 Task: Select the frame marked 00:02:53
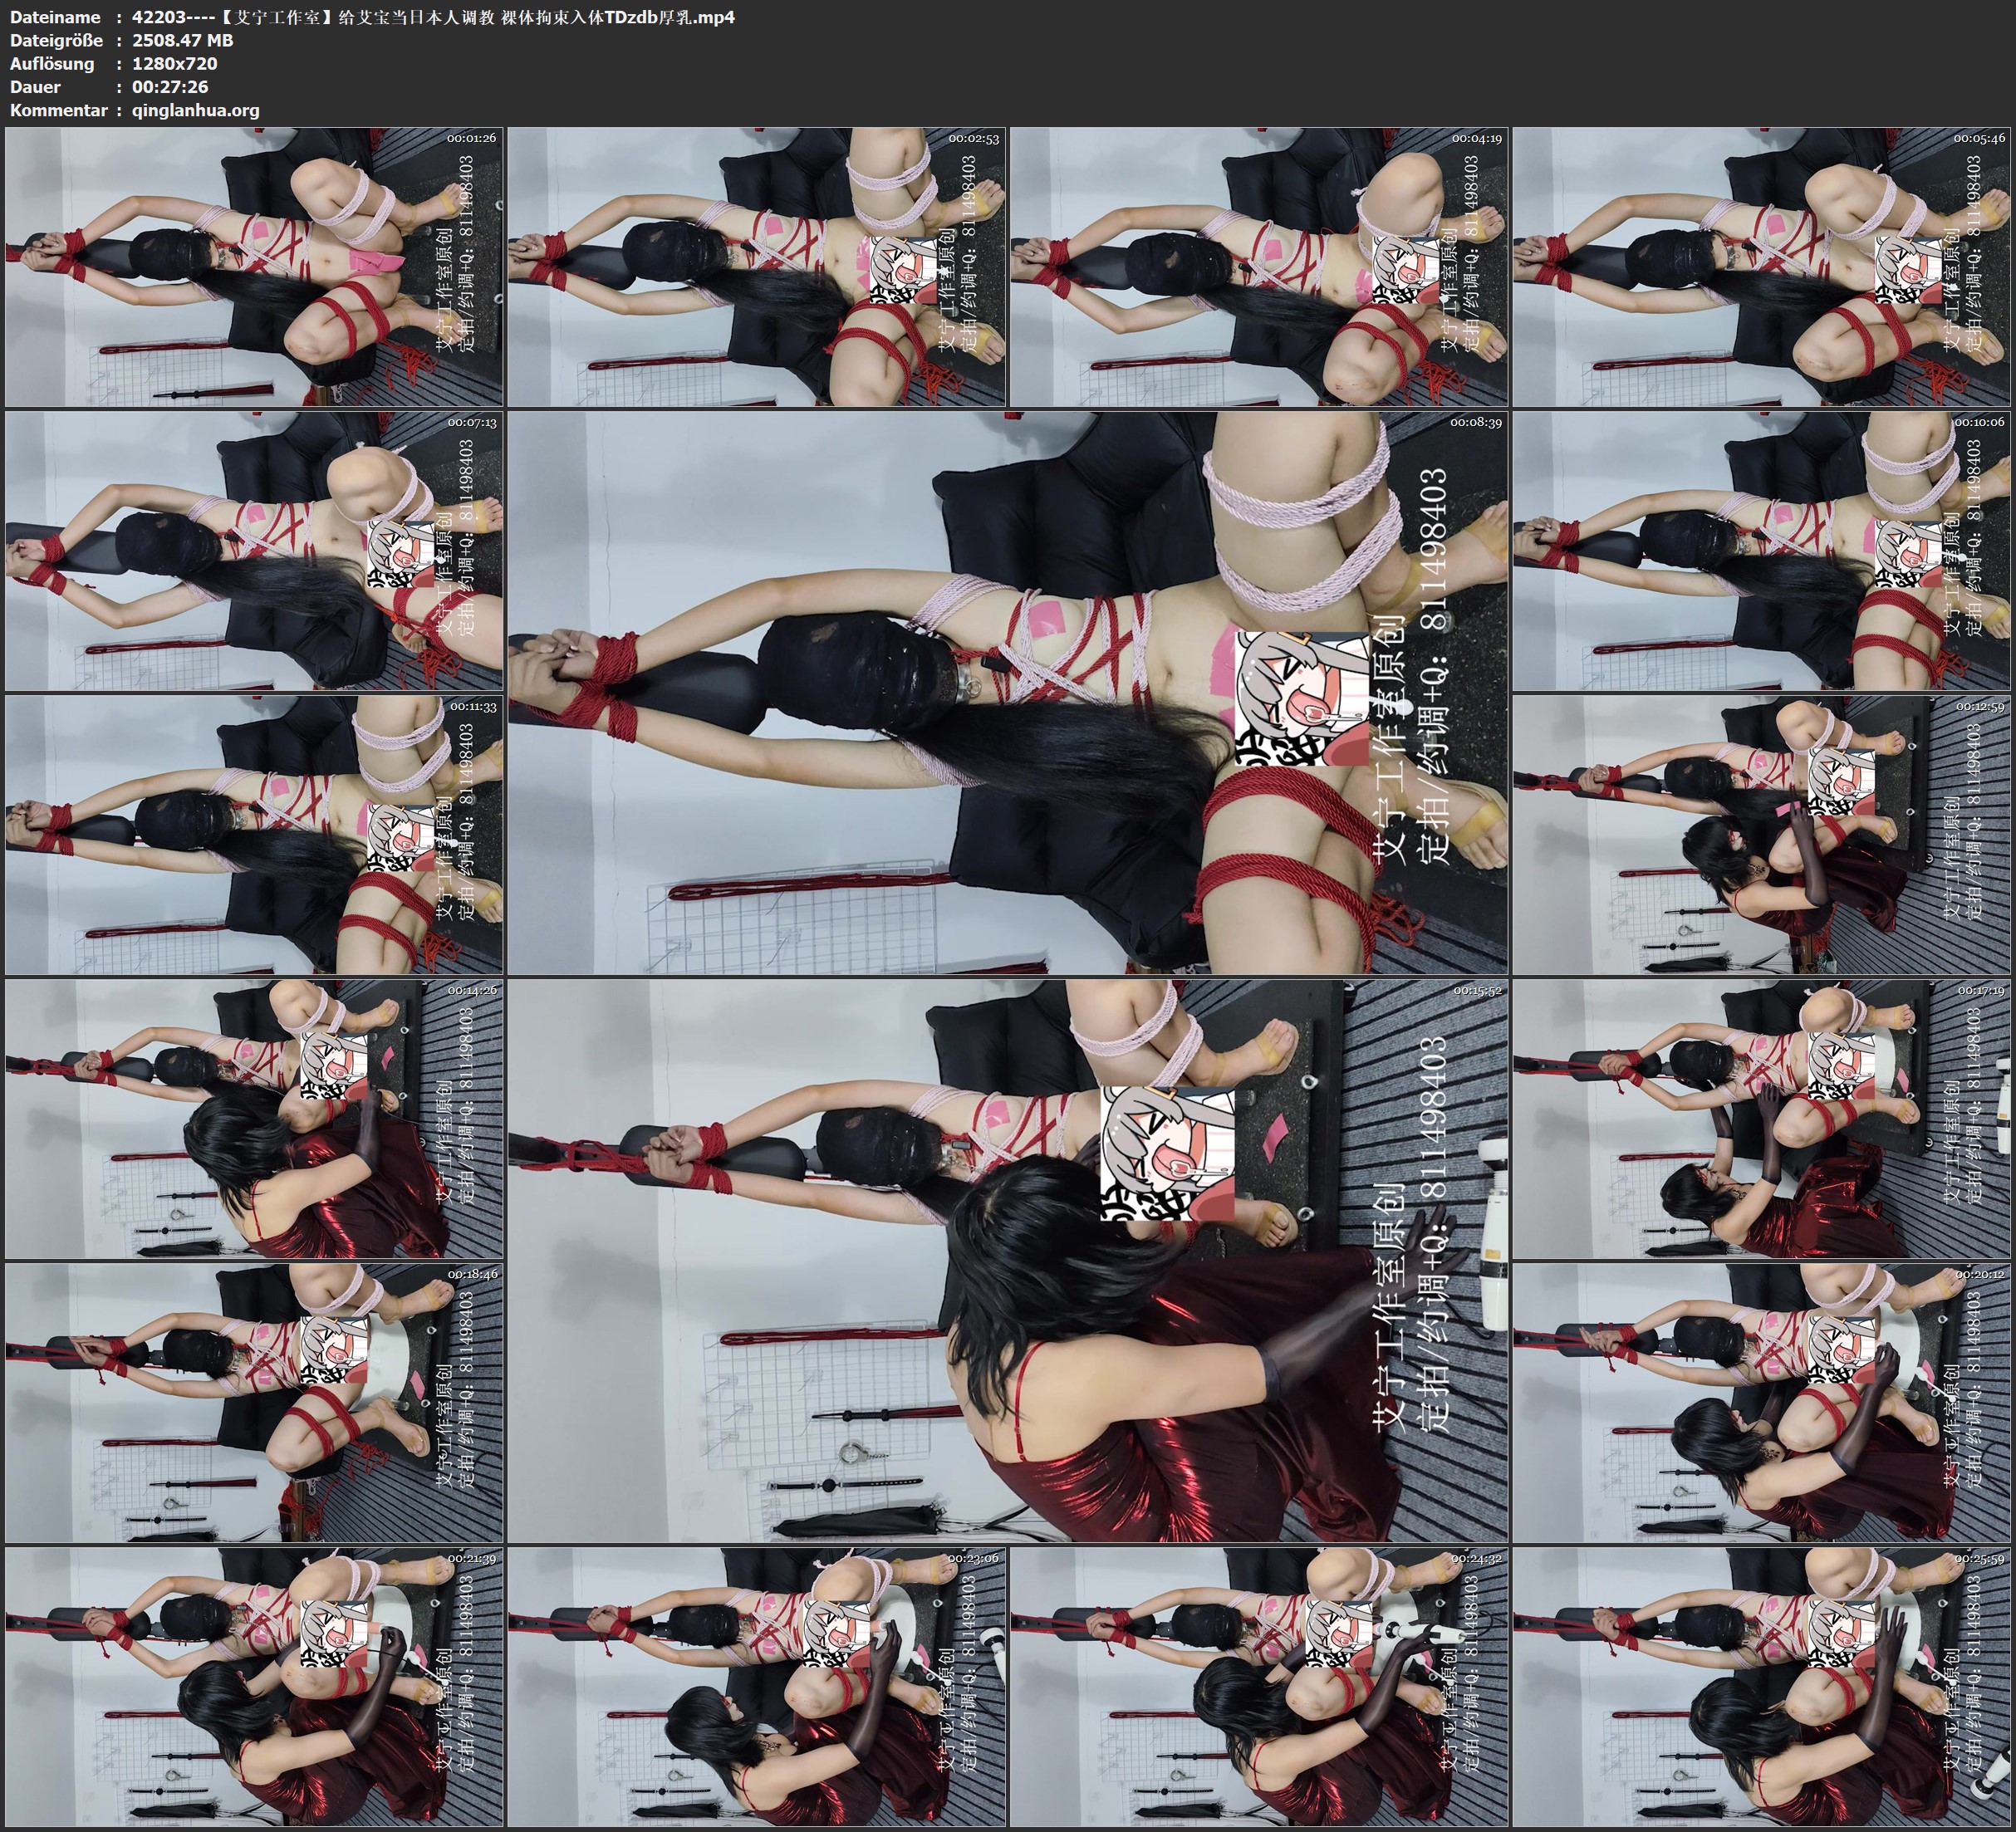tap(757, 266)
